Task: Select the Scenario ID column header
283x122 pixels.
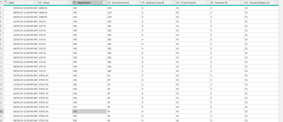Action: point(227,3)
